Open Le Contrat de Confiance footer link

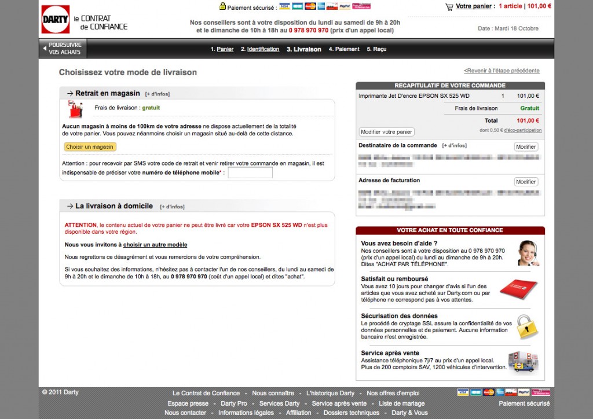click(206, 394)
